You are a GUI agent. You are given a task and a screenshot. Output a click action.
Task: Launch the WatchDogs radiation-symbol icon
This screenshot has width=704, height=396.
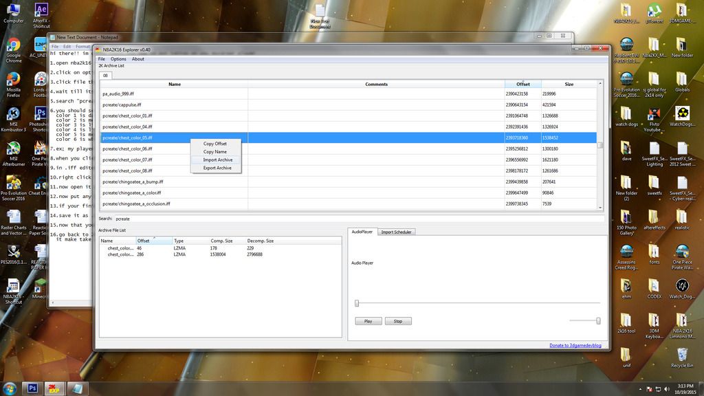click(x=682, y=117)
